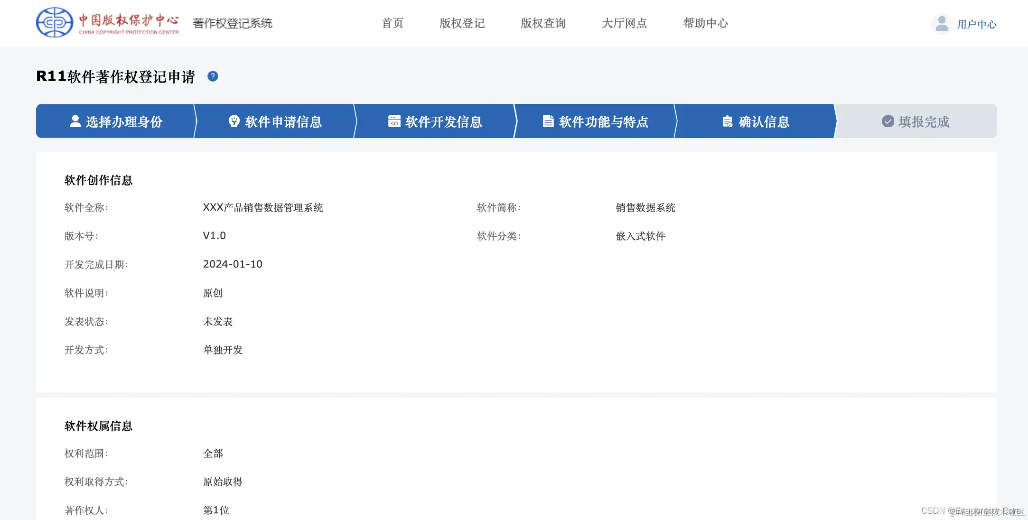Switch to the 软件功能与特点 step tab

[x=595, y=121]
